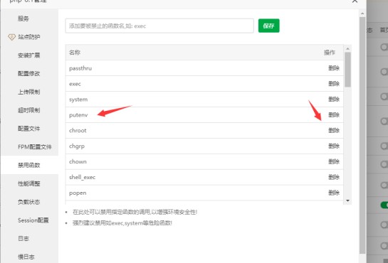Click the green 保存 button

(268, 26)
